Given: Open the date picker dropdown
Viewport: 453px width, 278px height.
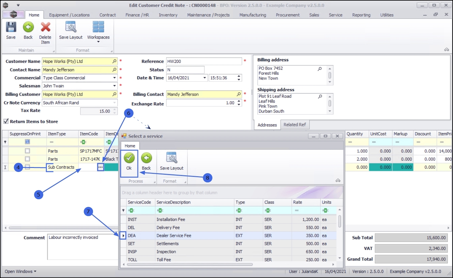Looking at the screenshot, I should 205,78.
